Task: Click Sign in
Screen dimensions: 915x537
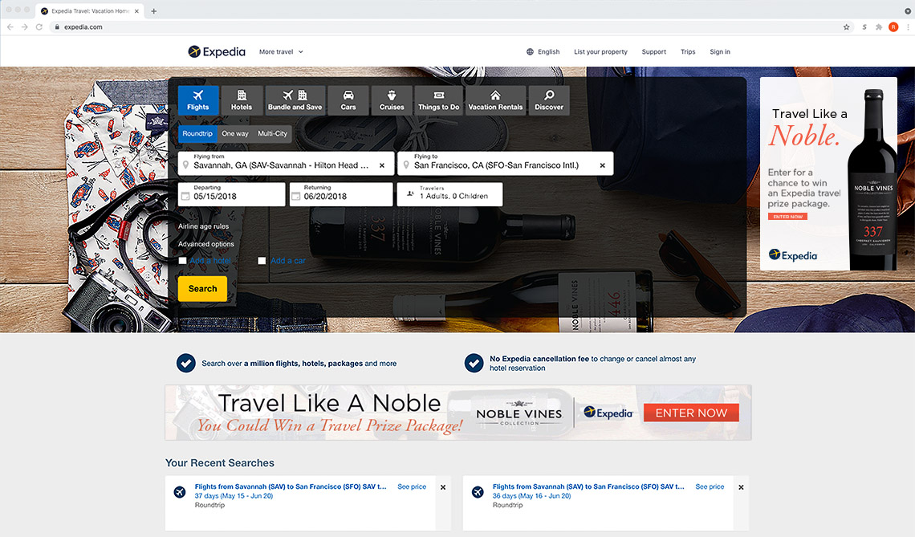Action: pyautogui.click(x=719, y=52)
